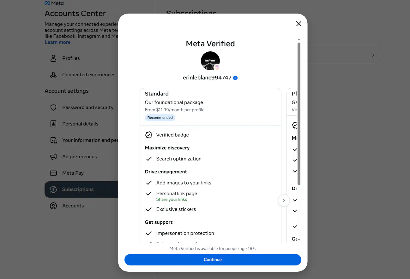Click the From $11.99/month per profile price
Viewport: 410px width, 279px height.
pyautogui.click(x=175, y=110)
